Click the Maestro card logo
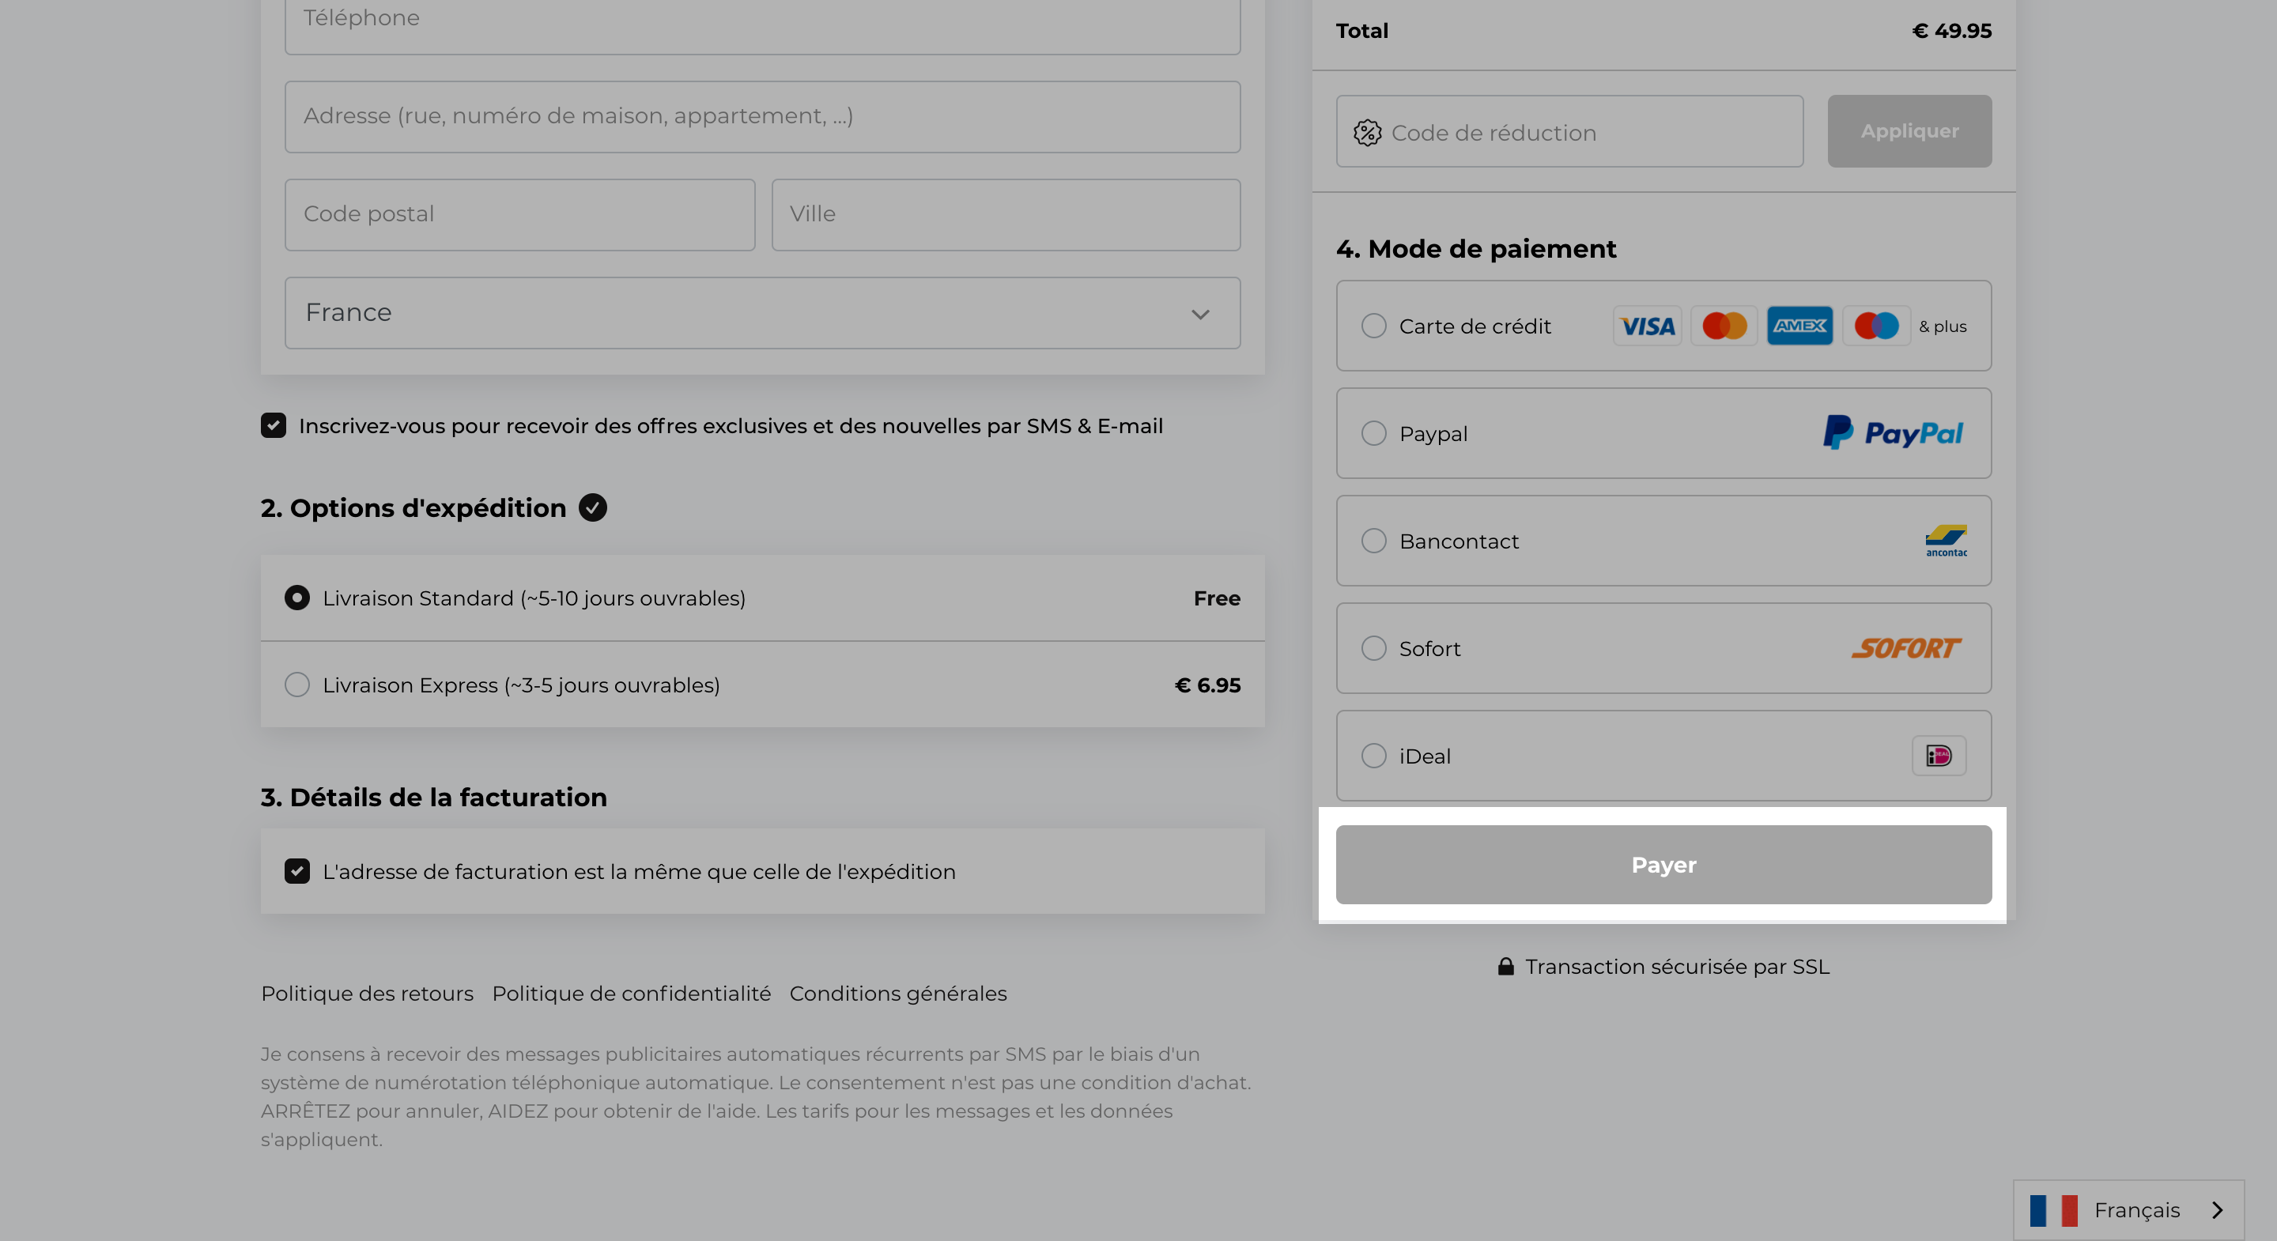 click(1877, 326)
